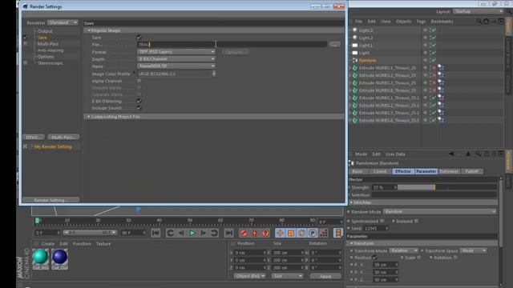Click the back arrow in Attribute Manager

(451, 154)
